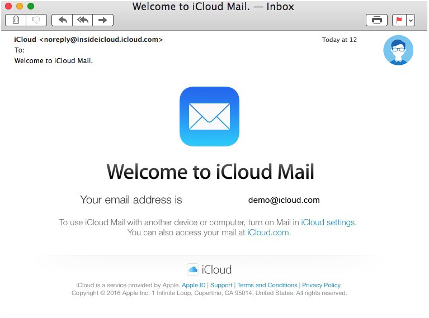Click the sender avatar picture

pos(398,50)
